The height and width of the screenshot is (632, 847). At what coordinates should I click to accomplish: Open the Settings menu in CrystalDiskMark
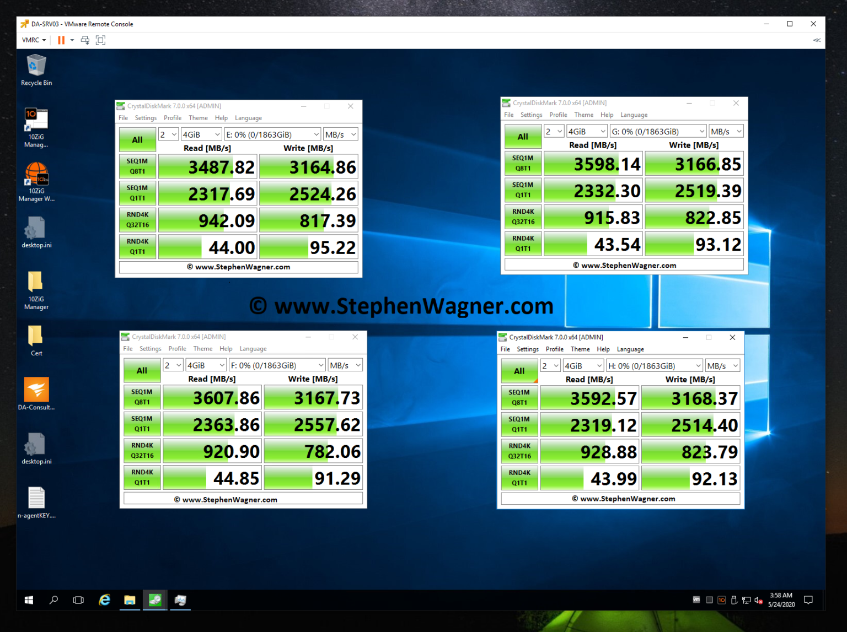tap(146, 117)
